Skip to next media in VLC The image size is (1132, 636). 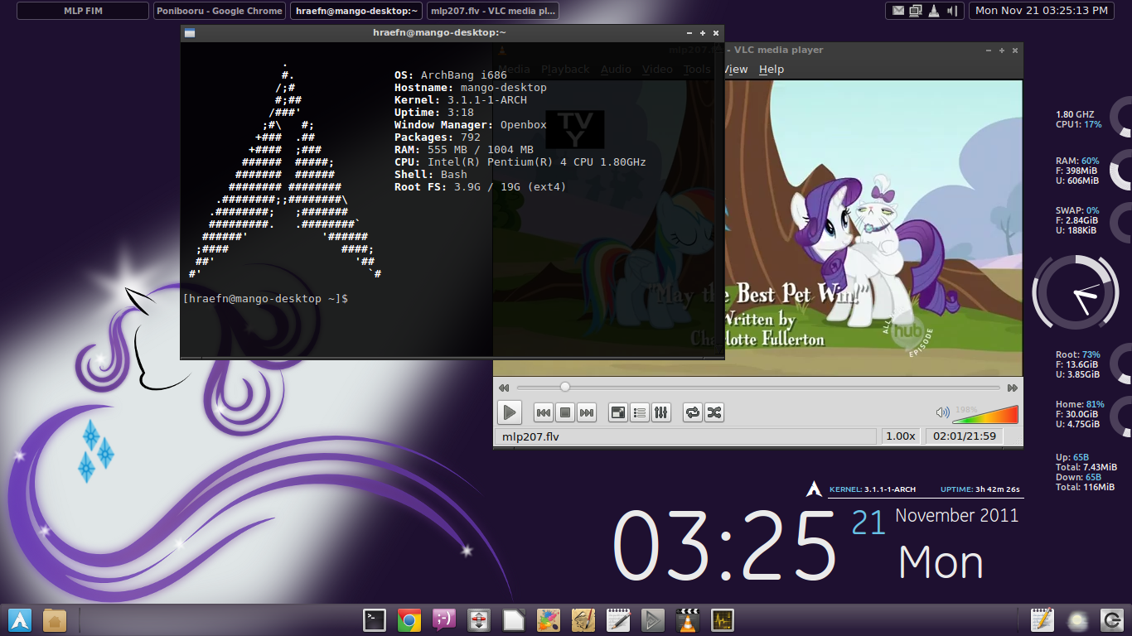(587, 412)
